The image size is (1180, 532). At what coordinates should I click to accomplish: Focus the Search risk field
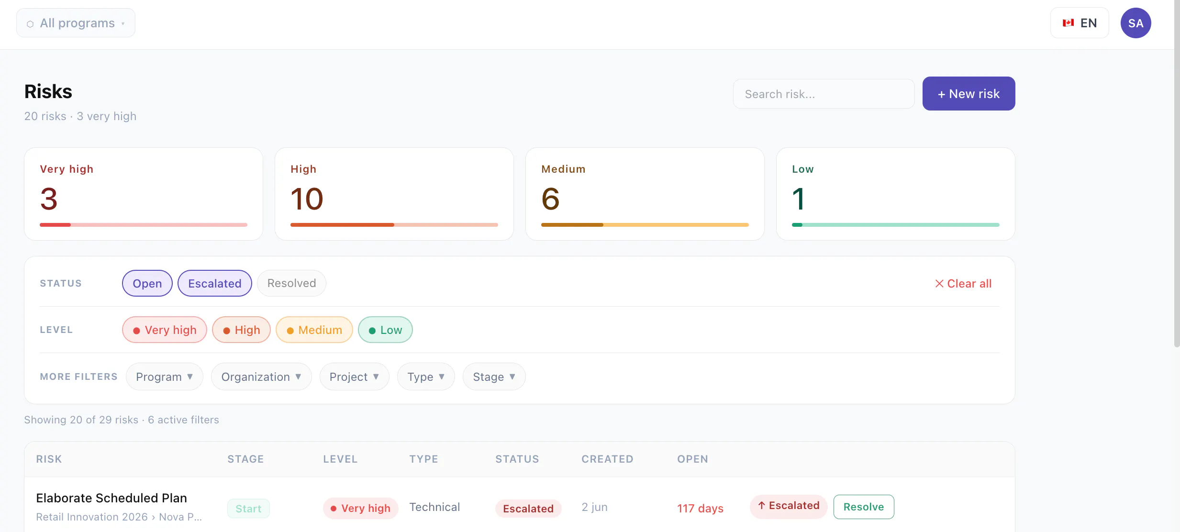pos(824,94)
